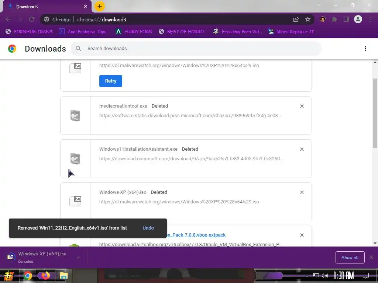Close the download shelf bar
This screenshot has width=378, height=283.
pyautogui.click(x=371, y=258)
